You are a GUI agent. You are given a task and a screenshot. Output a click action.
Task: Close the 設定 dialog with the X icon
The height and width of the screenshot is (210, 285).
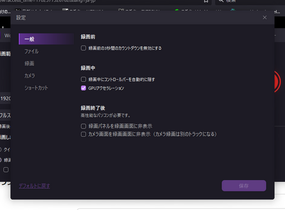click(x=265, y=17)
